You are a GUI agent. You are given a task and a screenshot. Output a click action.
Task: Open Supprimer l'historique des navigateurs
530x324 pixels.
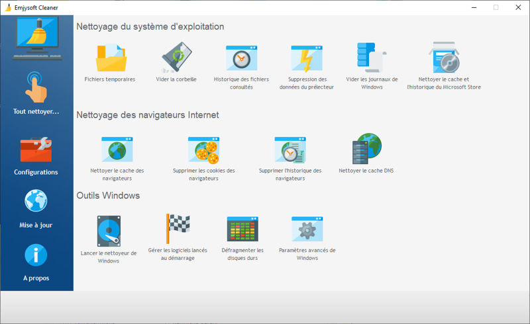(x=290, y=149)
